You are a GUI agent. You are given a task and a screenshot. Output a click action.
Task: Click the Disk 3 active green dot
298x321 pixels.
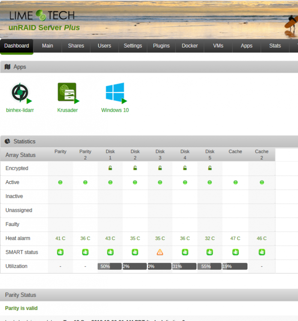click(160, 182)
